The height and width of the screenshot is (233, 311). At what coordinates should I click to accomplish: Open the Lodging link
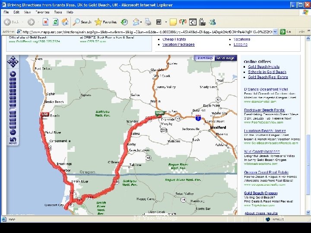[x=241, y=44]
